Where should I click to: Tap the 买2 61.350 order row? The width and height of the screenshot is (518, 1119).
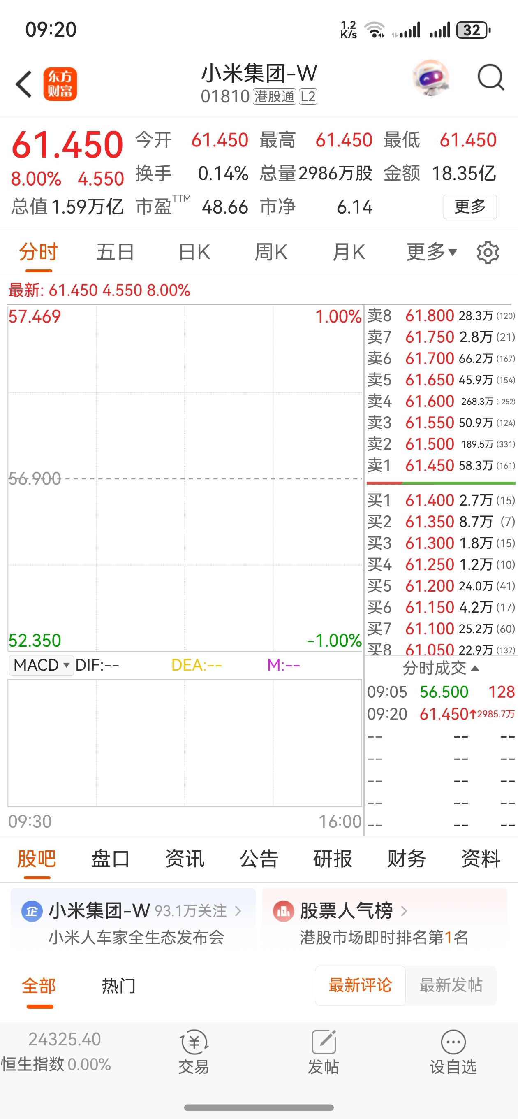(441, 522)
